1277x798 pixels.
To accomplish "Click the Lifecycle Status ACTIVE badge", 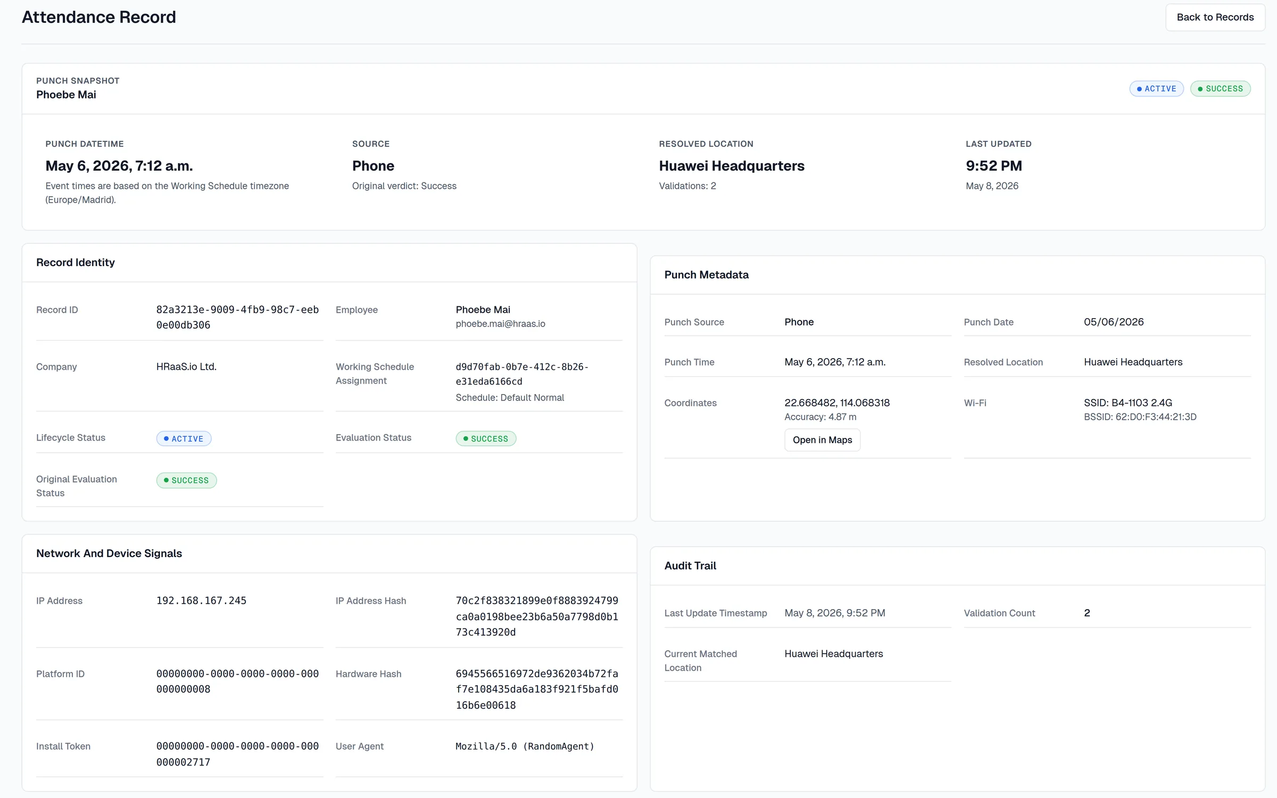I will click(x=184, y=438).
